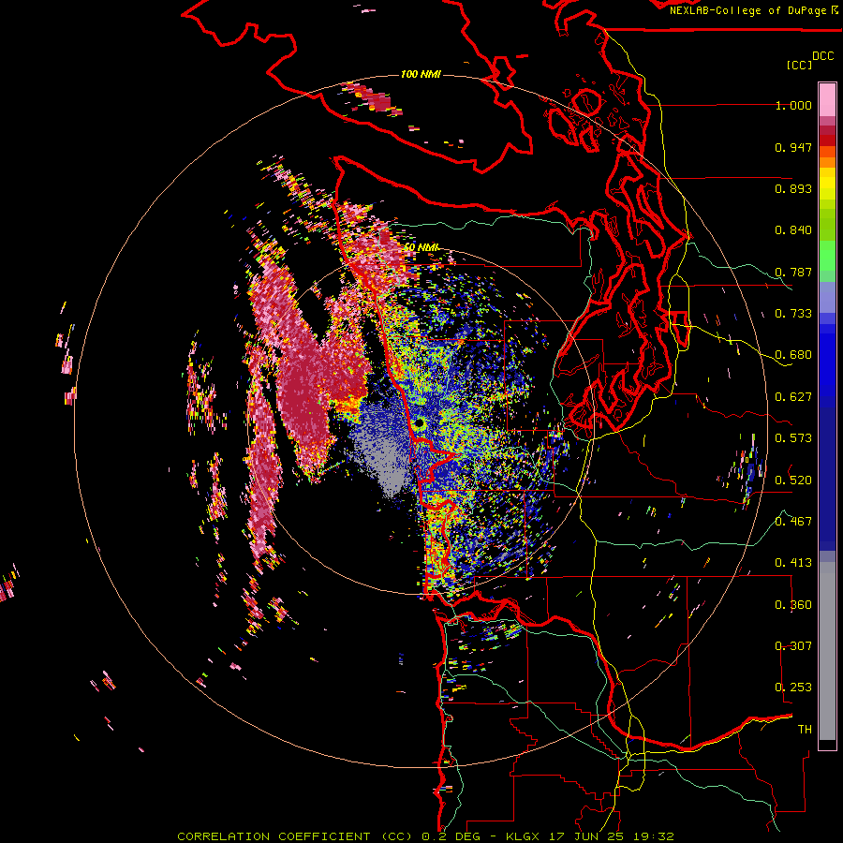This screenshot has width=843, height=843.
Task: Pick the light pink color bar segment
Action: pyautogui.click(x=827, y=99)
